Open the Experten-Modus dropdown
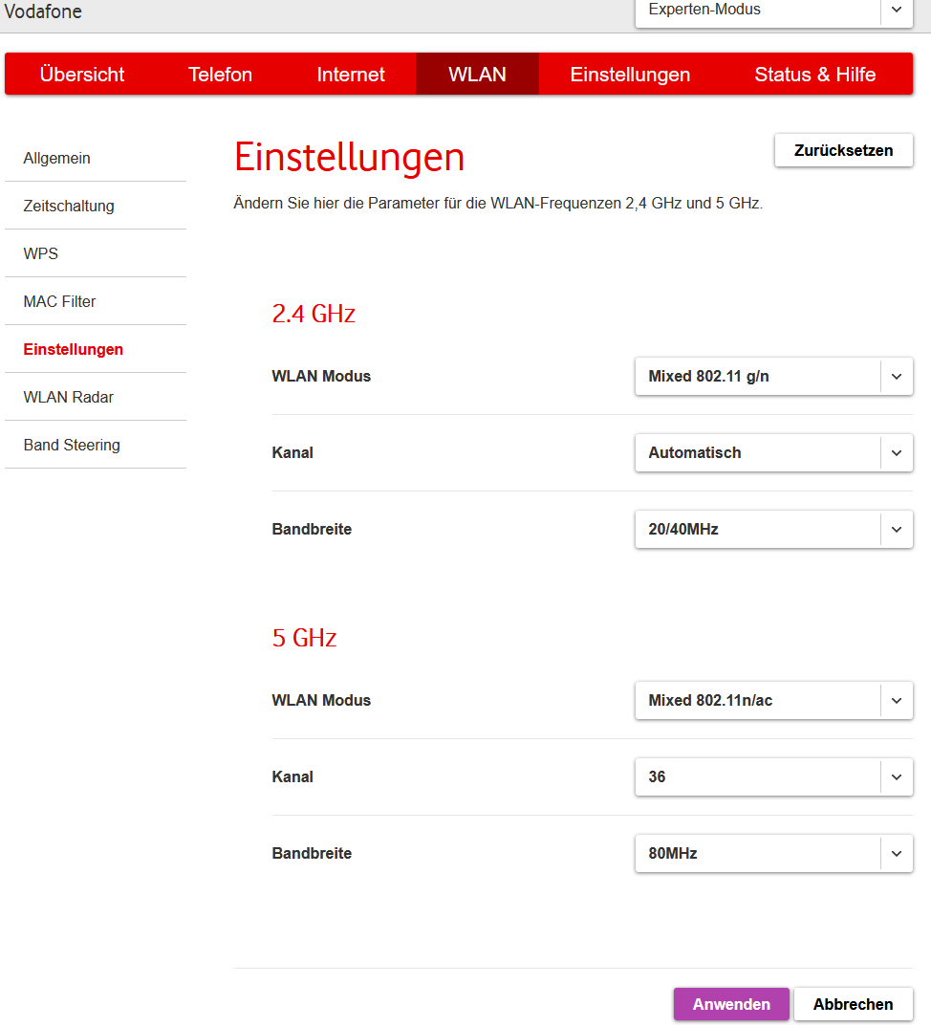The image size is (931, 1027). click(774, 11)
